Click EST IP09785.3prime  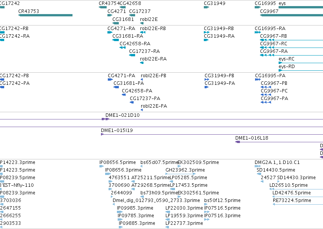pyautogui.click(x=136, y=216)
